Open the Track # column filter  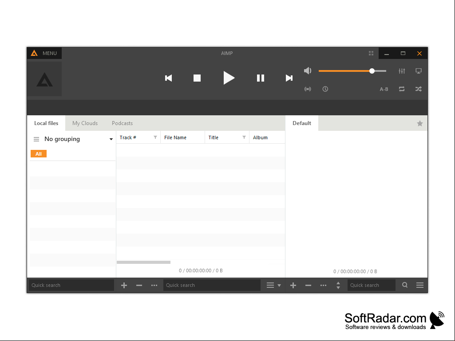point(155,137)
